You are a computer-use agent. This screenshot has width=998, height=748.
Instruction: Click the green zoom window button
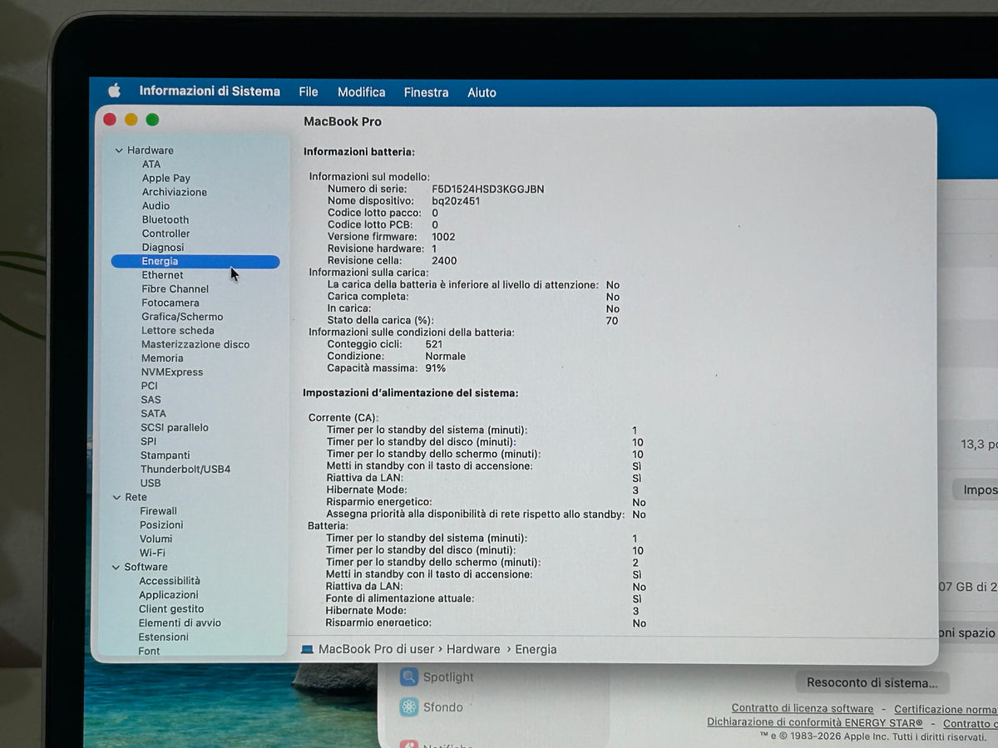(x=153, y=120)
